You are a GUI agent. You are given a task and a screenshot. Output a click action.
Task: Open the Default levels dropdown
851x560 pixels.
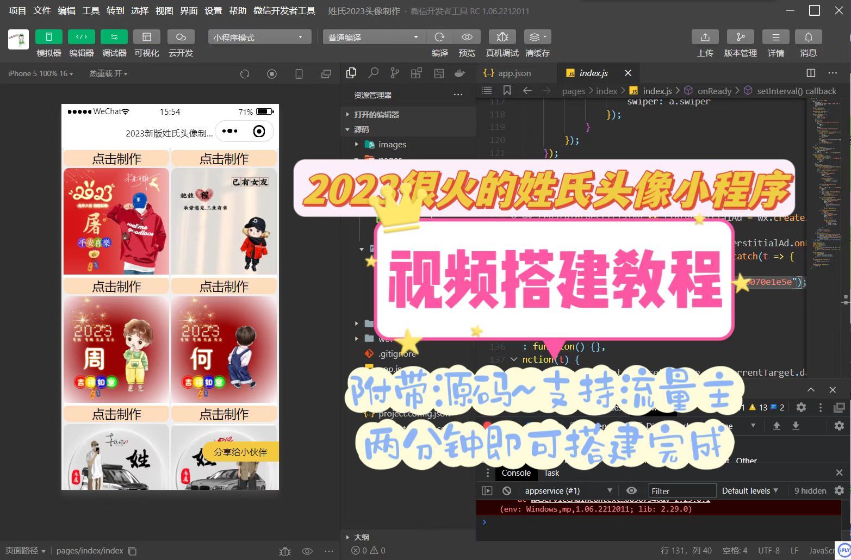click(x=750, y=490)
